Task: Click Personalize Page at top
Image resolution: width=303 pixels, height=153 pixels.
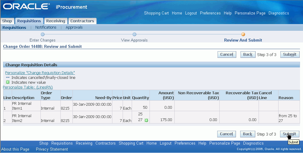Action: pos(250,13)
